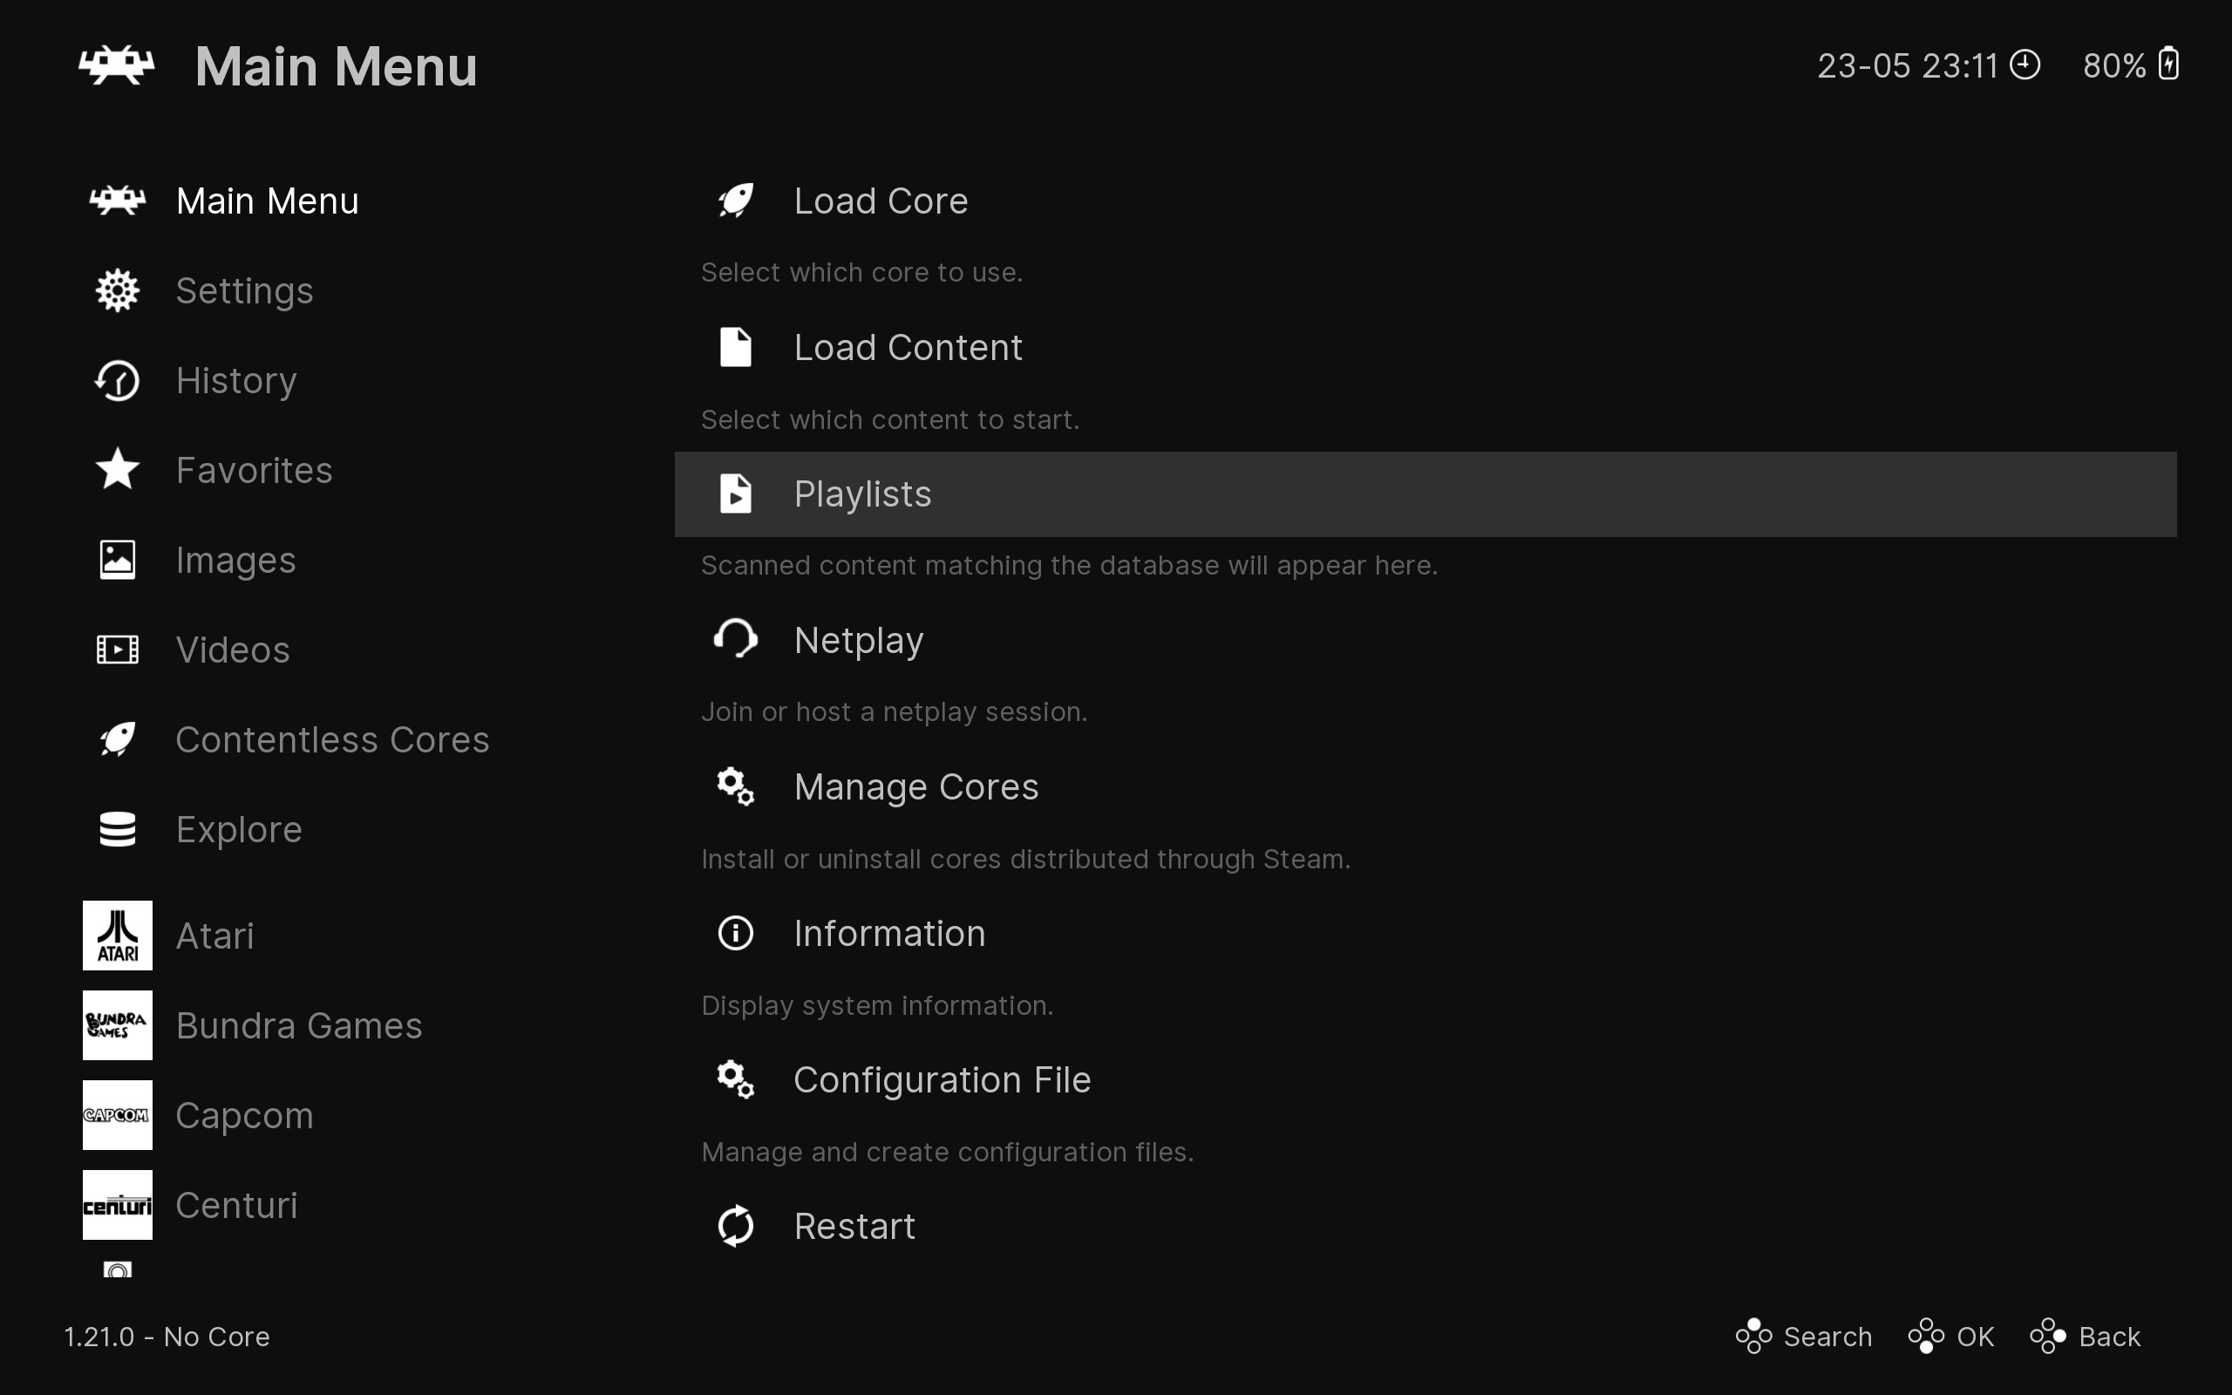Select the Load Core option

tap(1425, 201)
